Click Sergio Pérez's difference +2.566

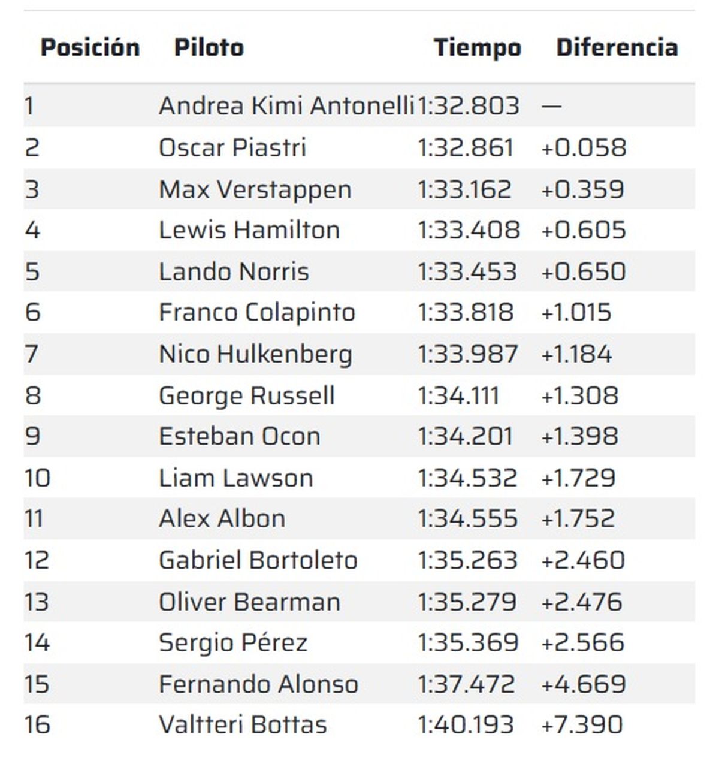pos(582,642)
